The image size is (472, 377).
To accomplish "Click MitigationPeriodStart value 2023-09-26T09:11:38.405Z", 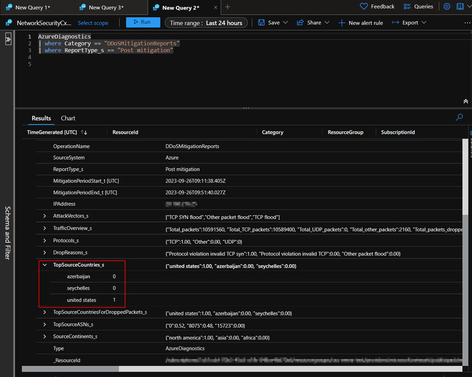I will pyautogui.click(x=195, y=181).
